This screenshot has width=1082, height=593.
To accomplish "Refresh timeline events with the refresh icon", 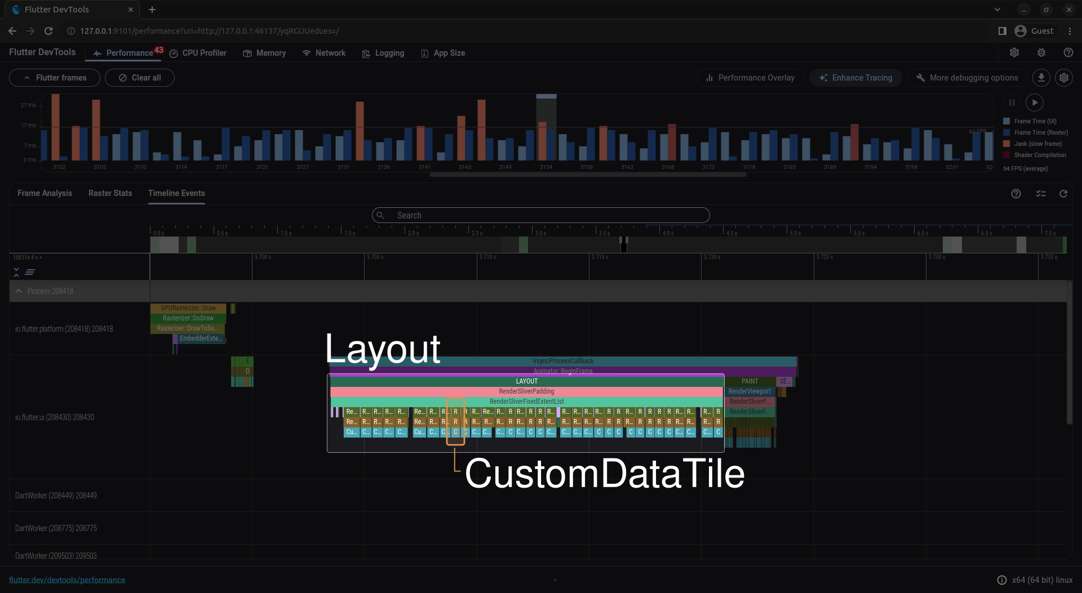I will [x=1063, y=194].
